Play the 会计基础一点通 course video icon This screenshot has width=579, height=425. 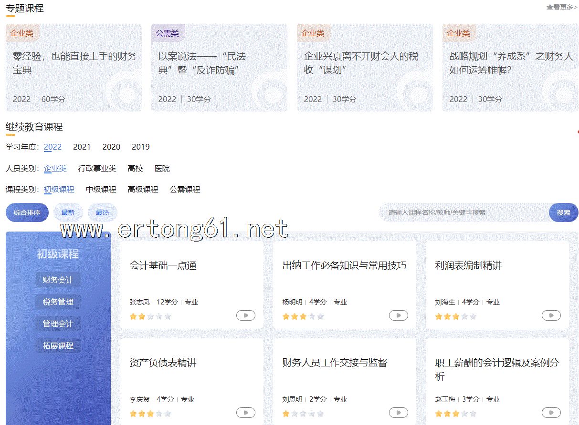point(245,315)
